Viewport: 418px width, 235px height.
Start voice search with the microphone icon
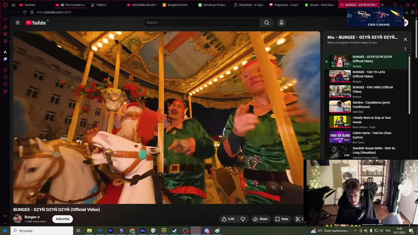(281, 23)
